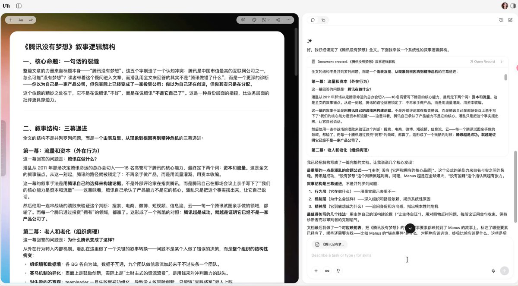Click the lightbulb icon in chat input

338,271
